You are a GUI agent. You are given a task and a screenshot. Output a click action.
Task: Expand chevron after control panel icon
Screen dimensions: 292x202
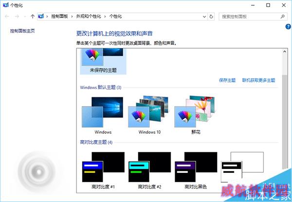coord(47,17)
